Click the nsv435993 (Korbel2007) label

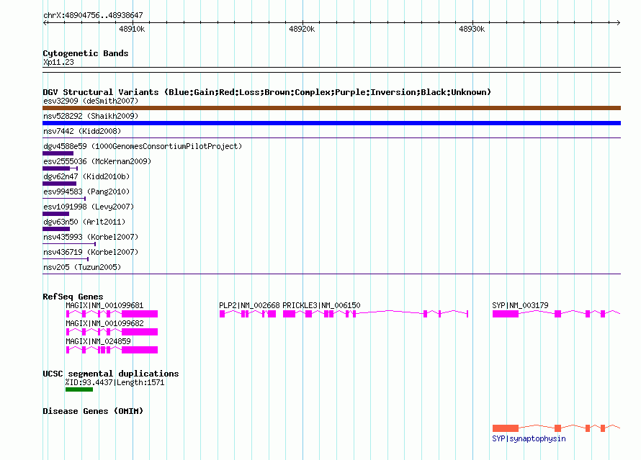coord(91,237)
